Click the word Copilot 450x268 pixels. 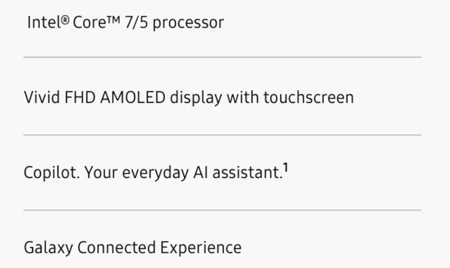52,173
